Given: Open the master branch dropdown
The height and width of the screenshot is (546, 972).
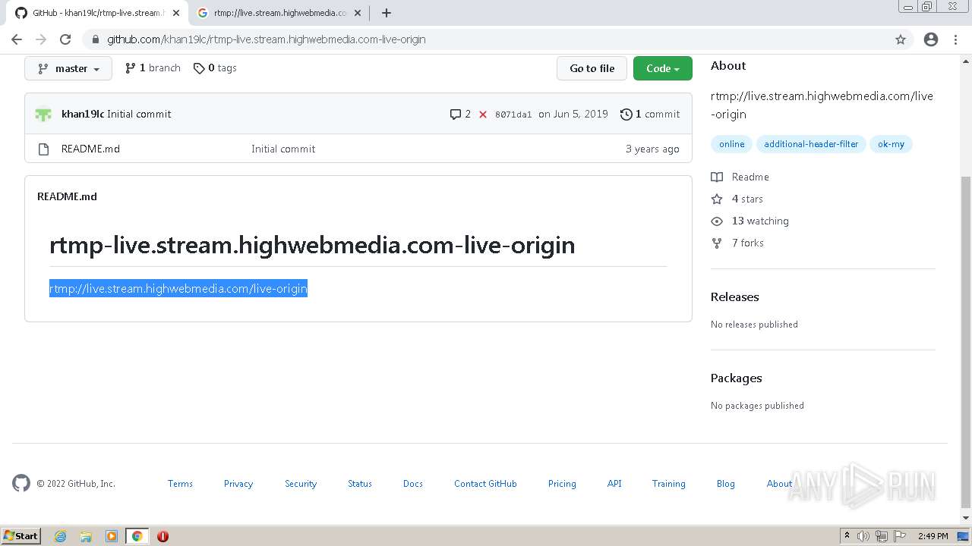Looking at the screenshot, I should tap(68, 68).
